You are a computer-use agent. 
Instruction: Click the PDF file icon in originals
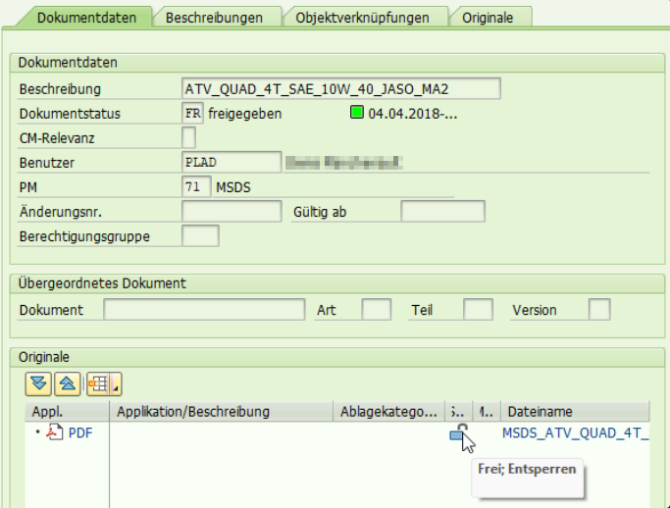coord(54,433)
